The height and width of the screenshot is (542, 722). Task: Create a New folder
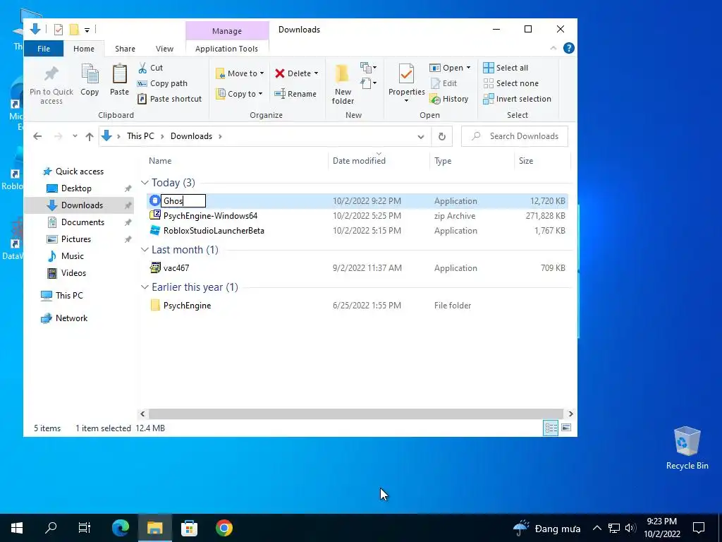[343, 85]
